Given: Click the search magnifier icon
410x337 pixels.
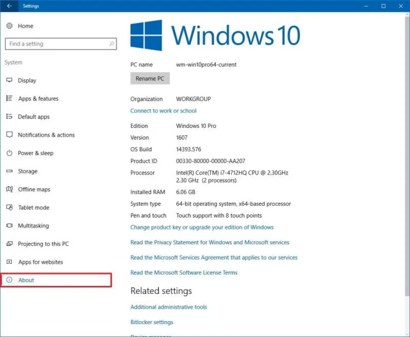Looking at the screenshot, I should tap(112, 44).
